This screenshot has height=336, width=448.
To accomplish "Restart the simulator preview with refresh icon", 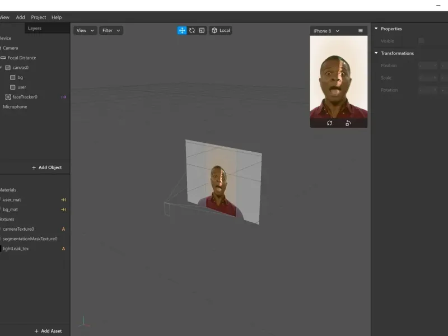I will (329, 123).
